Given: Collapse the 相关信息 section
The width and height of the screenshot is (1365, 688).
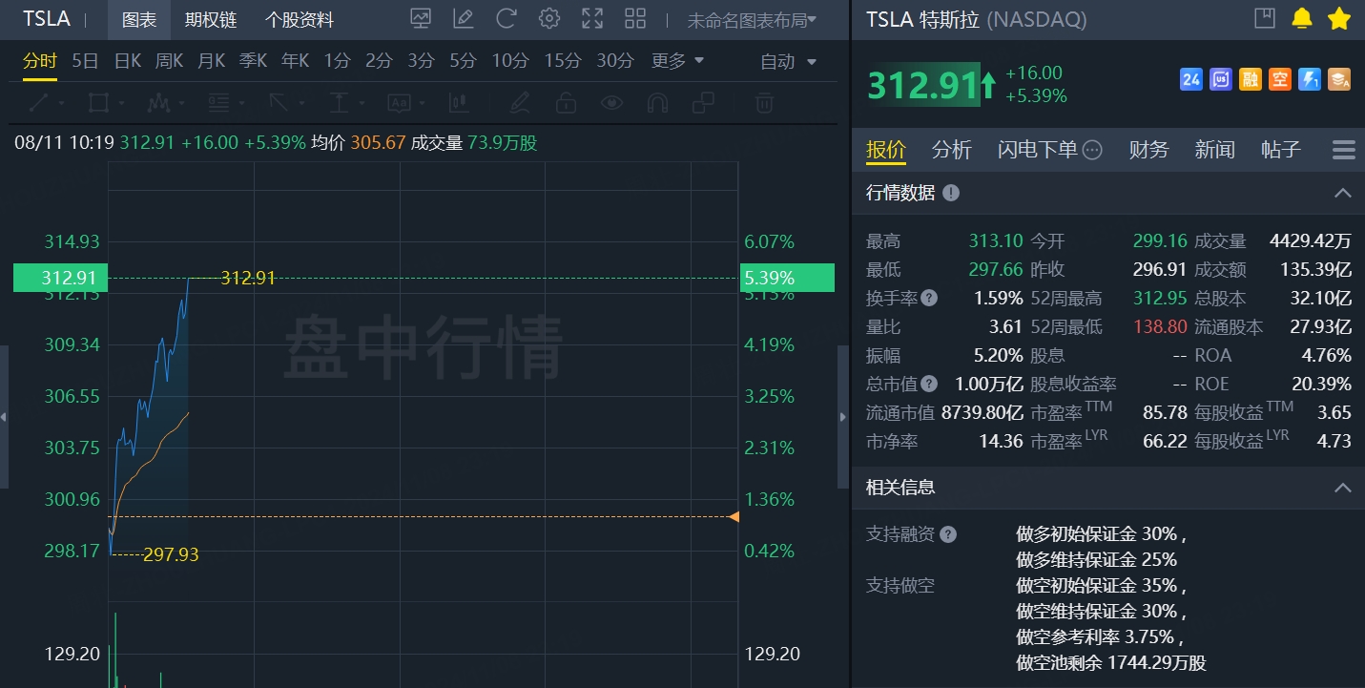Looking at the screenshot, I should (1342, 488).
